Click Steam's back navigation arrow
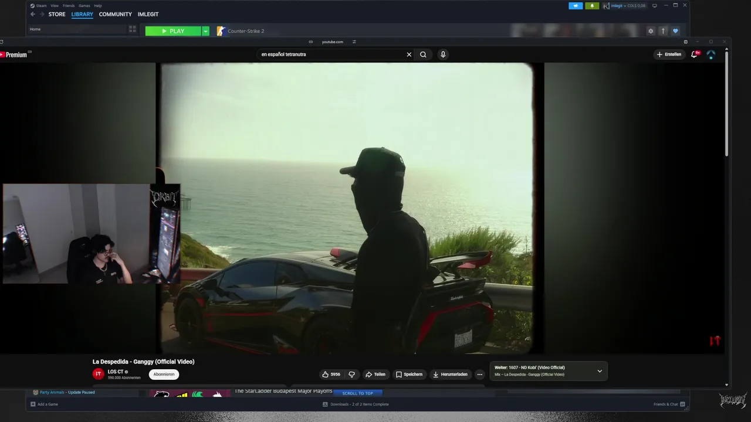 [33, 14]
